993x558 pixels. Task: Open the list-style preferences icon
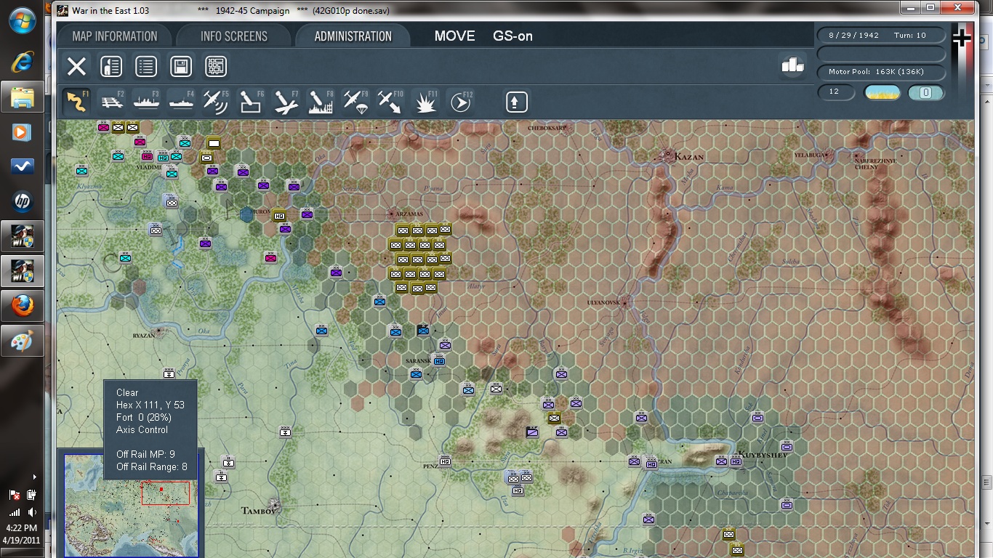click(146, 67)
